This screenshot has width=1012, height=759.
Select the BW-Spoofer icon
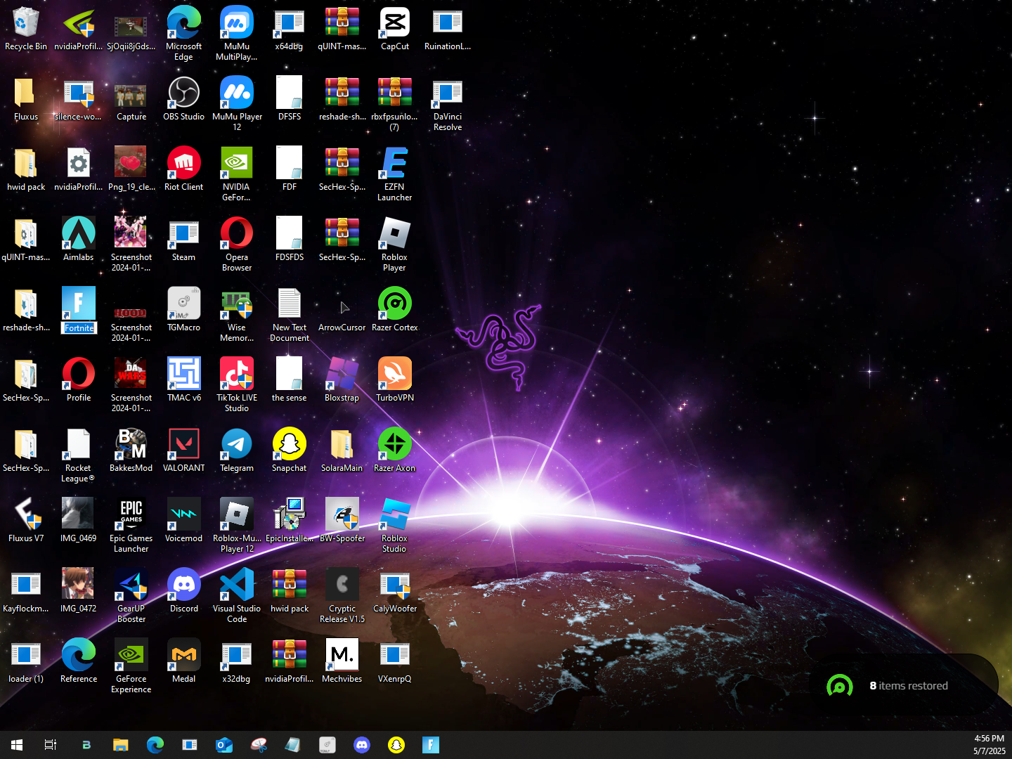click(x=342, y=521)
